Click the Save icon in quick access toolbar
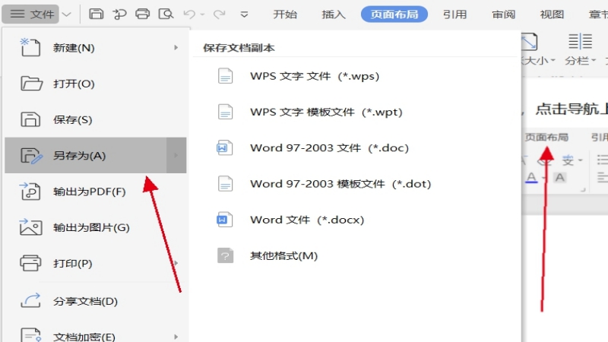This screenshot has height=342, width=608. coord(97,14)
